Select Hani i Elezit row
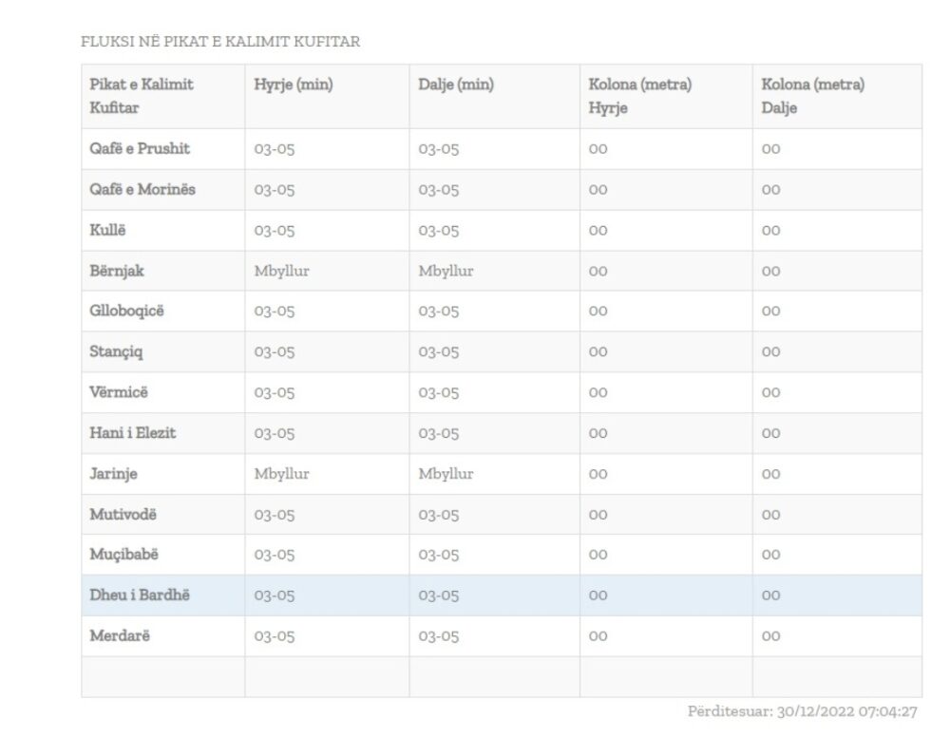Viewport: 950px width, 756px height. [133, 433]
